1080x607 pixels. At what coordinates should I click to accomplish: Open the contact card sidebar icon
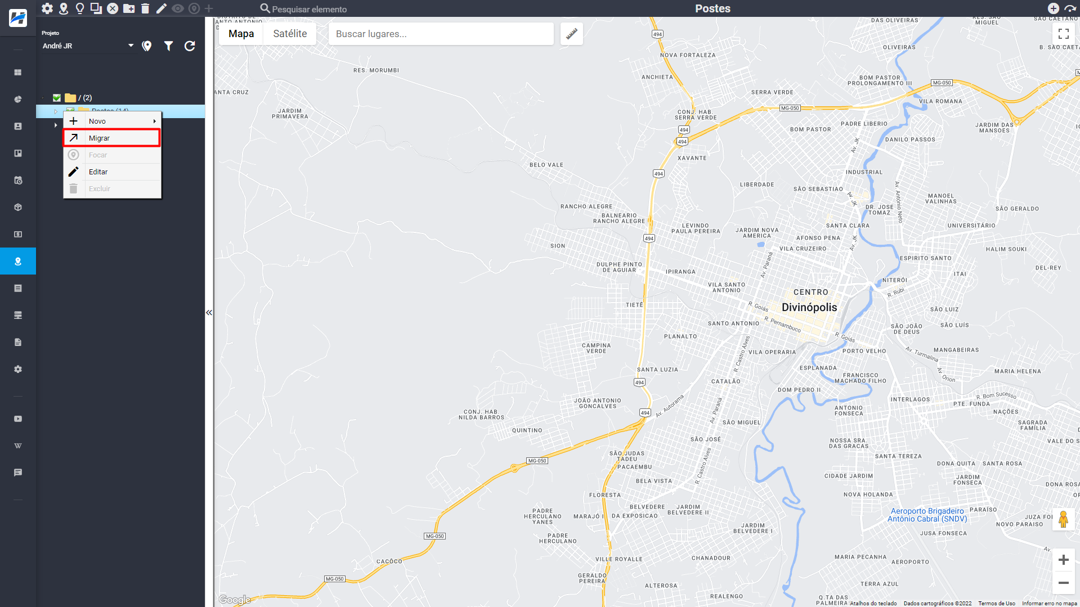click(x=18, y=127)
